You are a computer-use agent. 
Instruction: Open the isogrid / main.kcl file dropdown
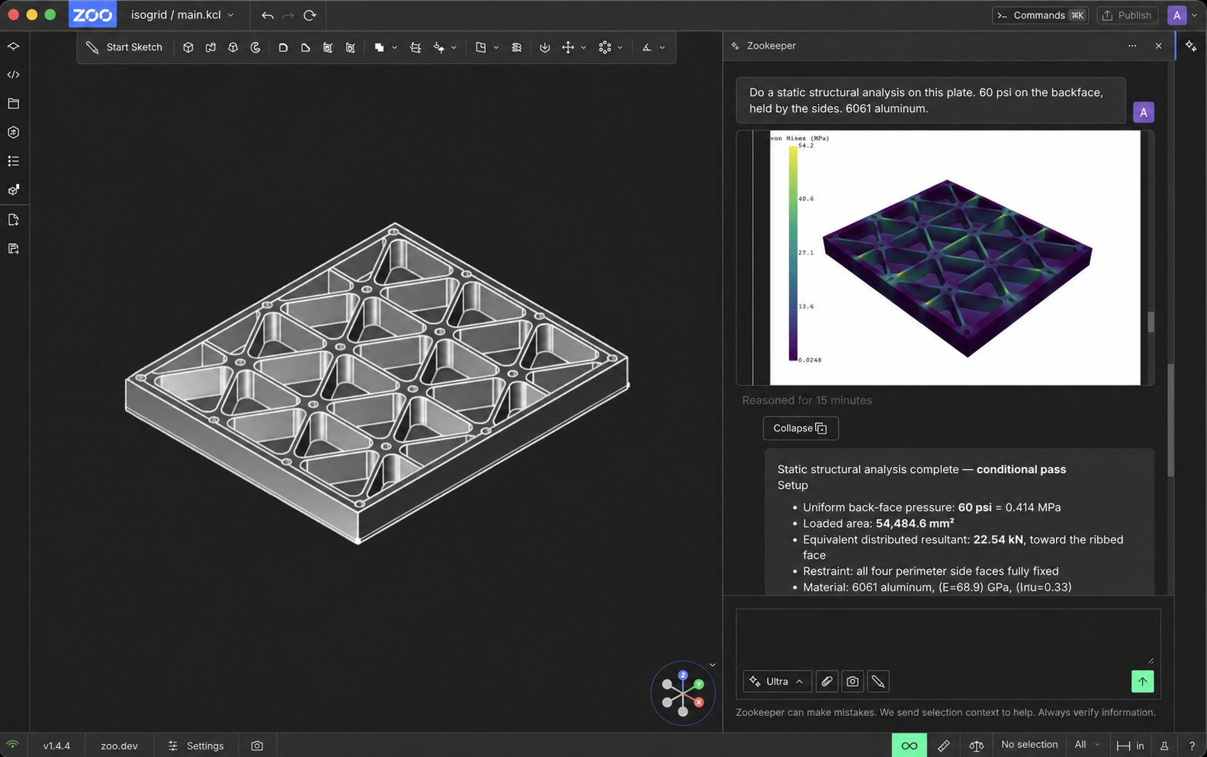click(182, 15)
